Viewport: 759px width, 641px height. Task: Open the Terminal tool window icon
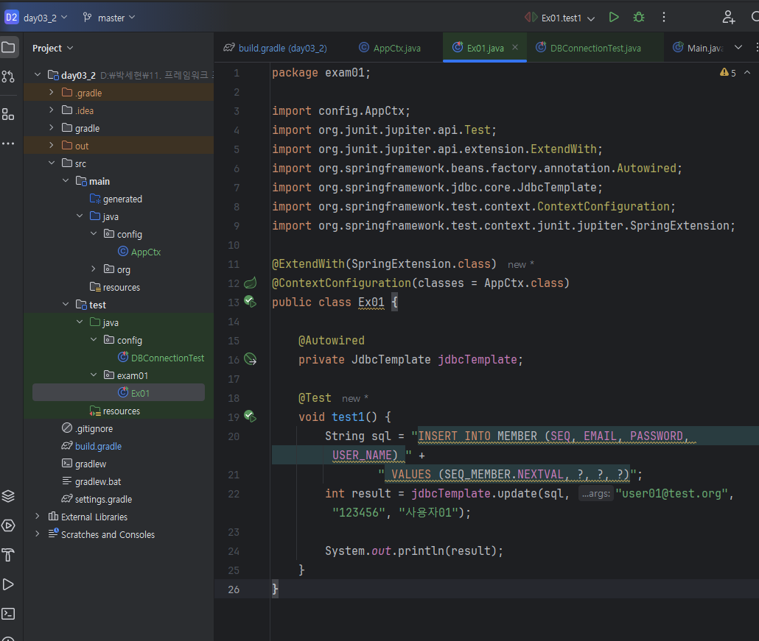tap(8, 613)
